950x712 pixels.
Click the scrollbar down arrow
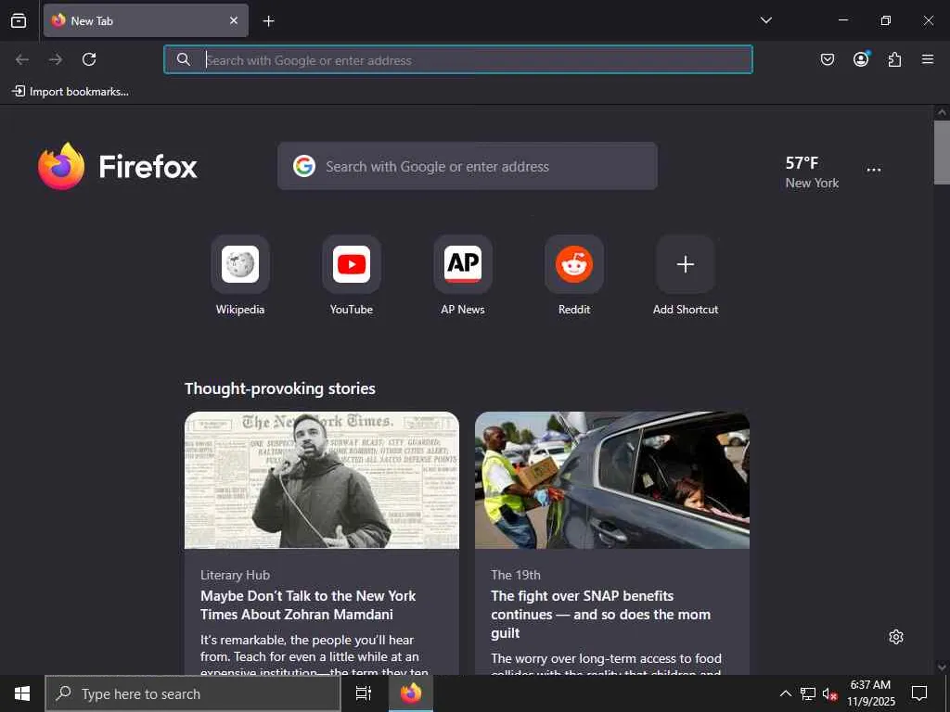942,667
